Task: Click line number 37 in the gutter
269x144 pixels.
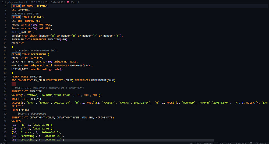Action: point(5,139)
